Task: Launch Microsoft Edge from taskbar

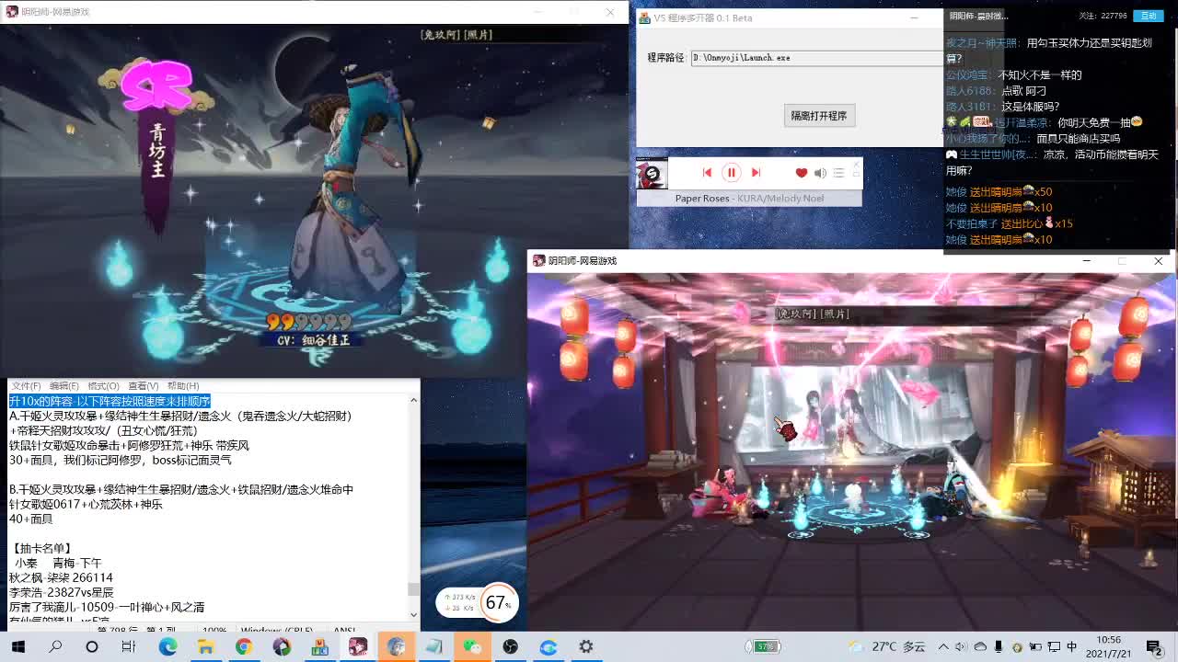Action: [167, 646]
